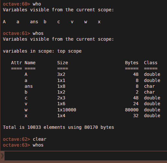
Task: Click the 'char' class in ans row
Action: pos(149,86)
